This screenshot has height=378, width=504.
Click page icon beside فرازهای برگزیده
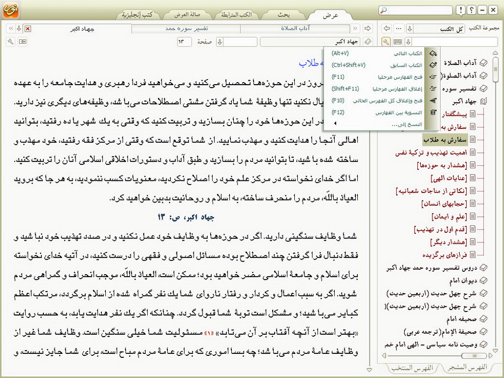pos(473,255)
